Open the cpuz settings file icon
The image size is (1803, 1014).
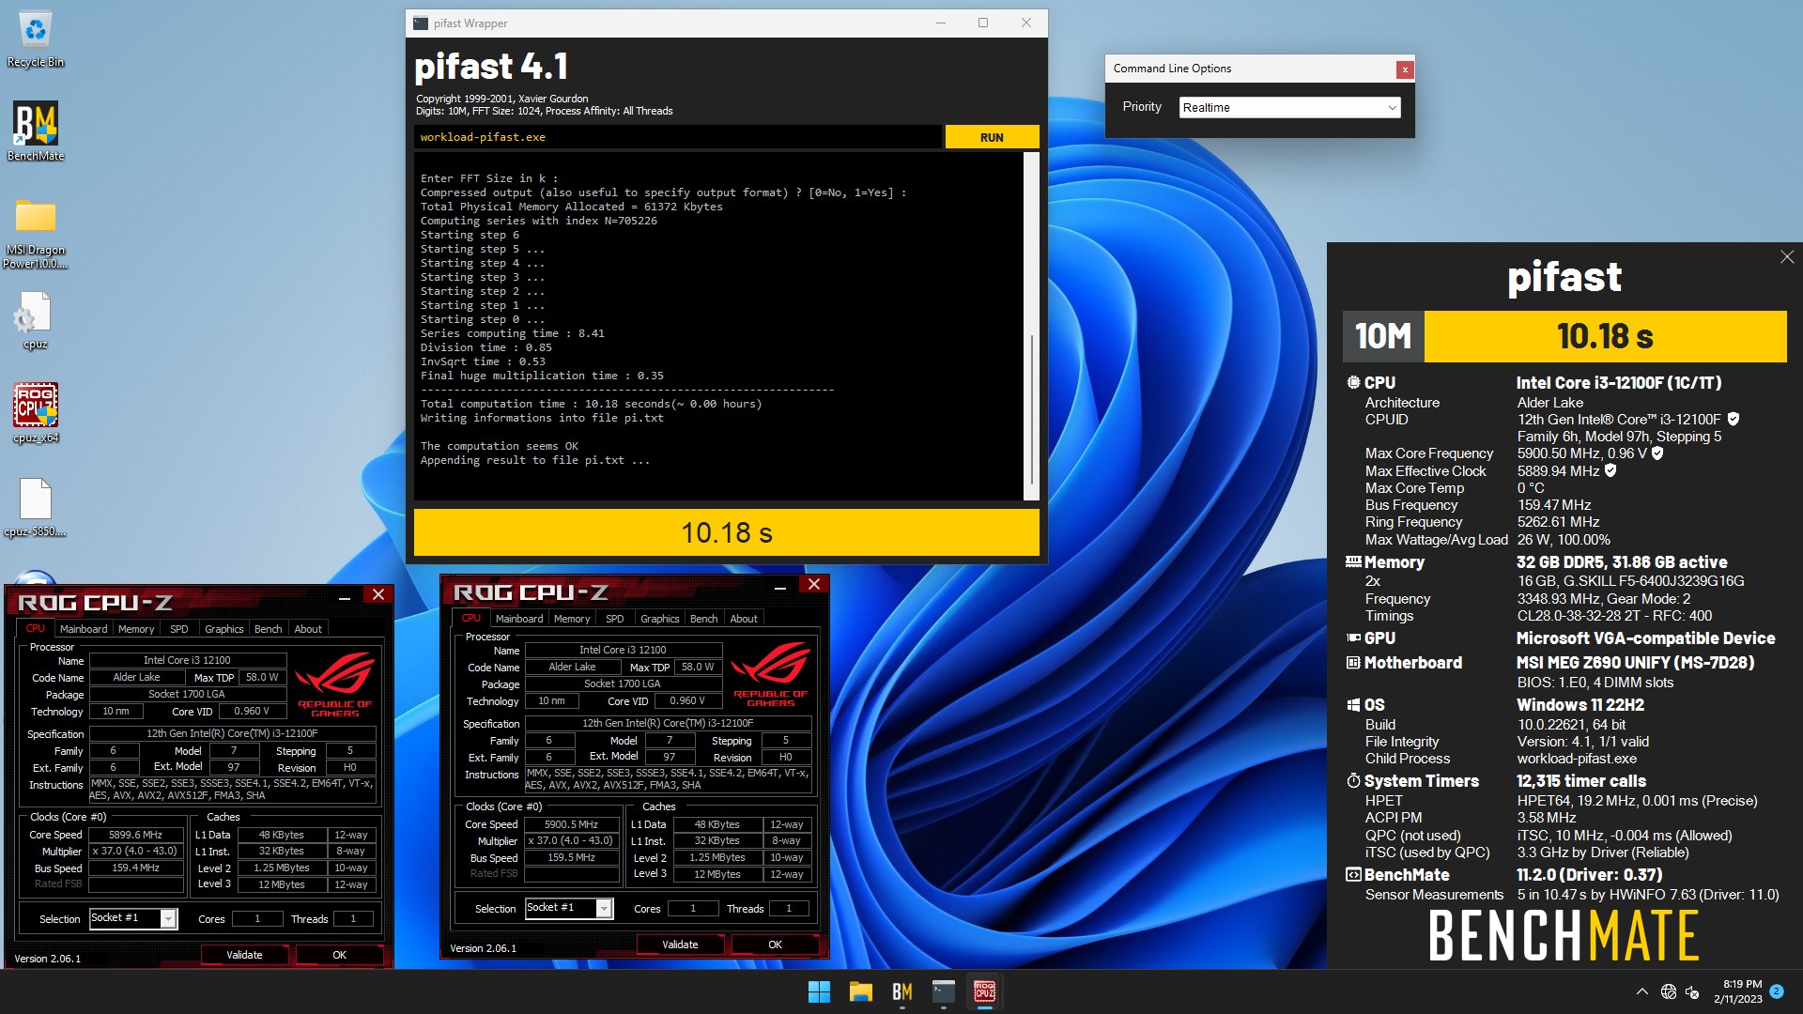(x=36, y=320)
